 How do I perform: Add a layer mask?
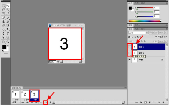(x=145, y=102)
